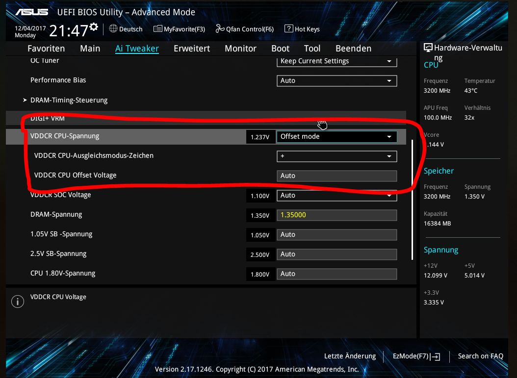Click the Hardware-Verwaltung monitor icon
This screenshot has width=517, height=378.
tap(428, 48)
